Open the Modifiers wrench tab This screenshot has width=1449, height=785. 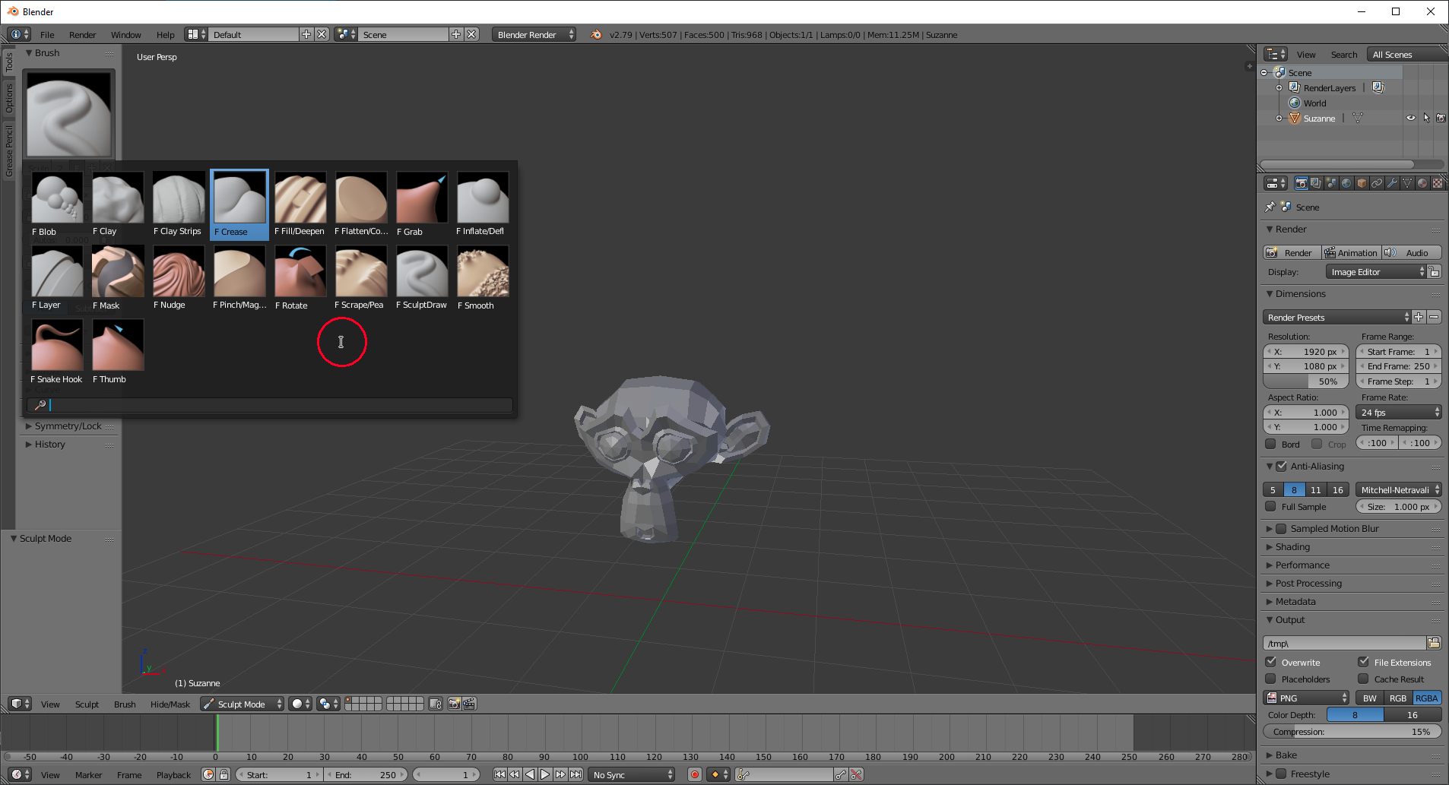coord(1392,183)
